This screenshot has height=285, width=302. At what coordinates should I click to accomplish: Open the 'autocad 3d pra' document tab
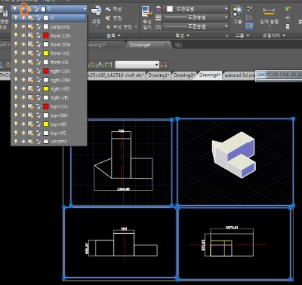239,75
